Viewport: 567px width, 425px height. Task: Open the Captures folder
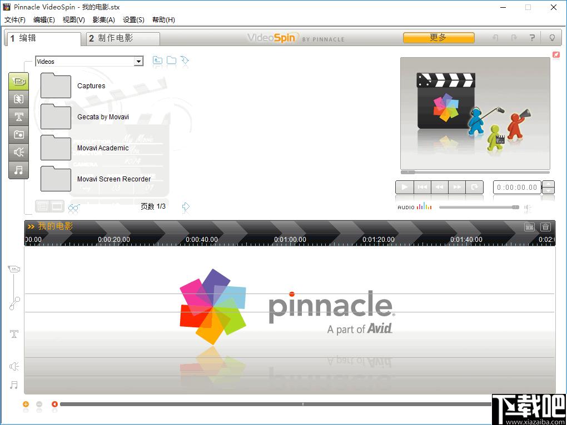click(56, 85)
